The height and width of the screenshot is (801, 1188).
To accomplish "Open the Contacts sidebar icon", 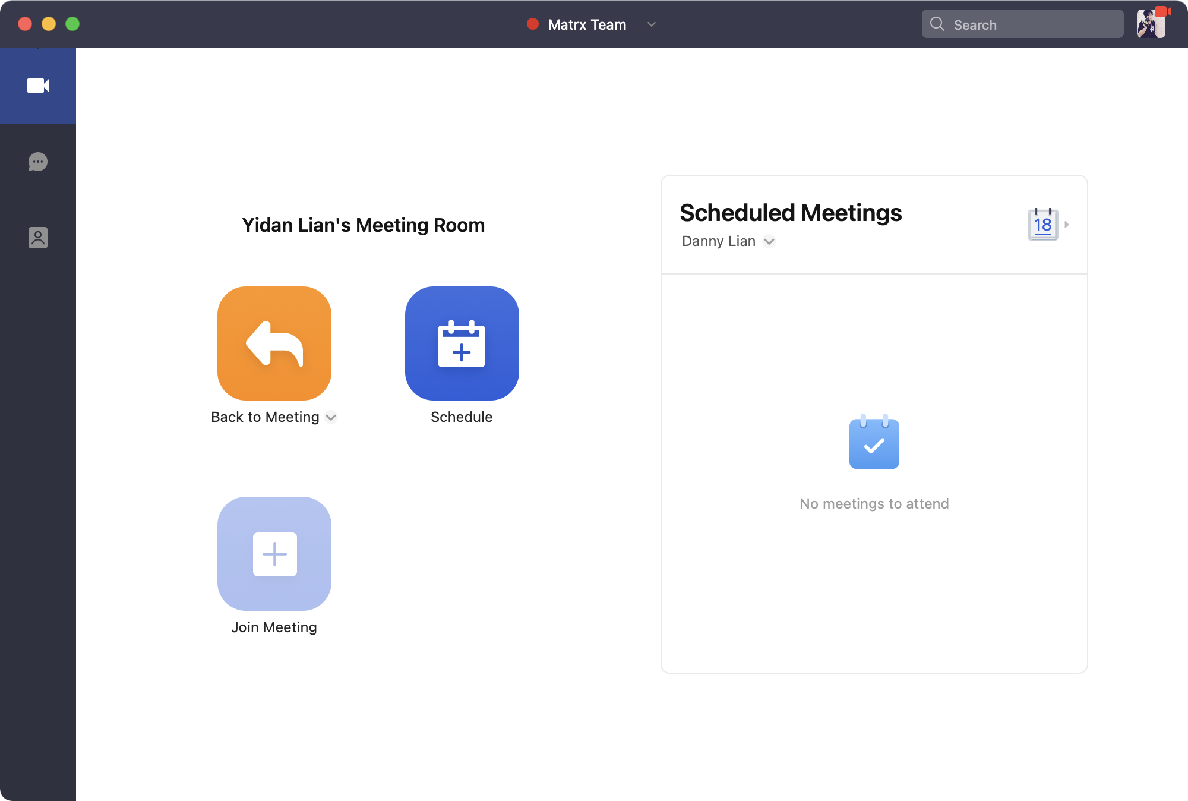I will [x=38, y=238].
